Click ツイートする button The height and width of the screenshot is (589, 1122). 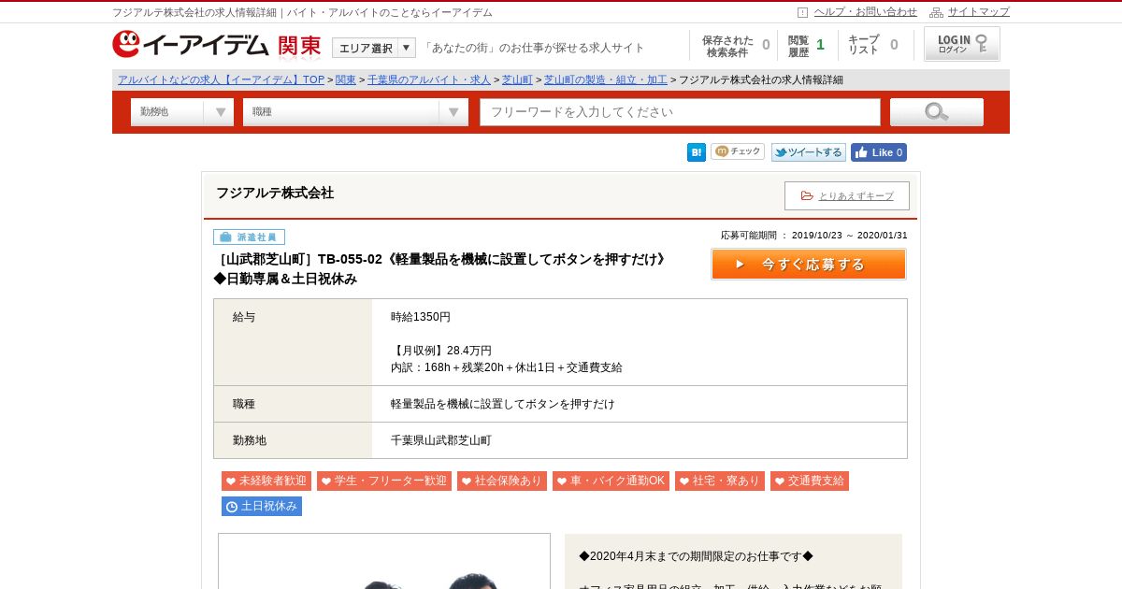[809, 152]
